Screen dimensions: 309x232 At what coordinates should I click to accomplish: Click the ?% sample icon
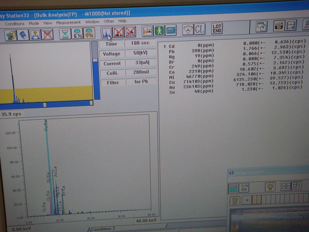click(x=89, y=33)
